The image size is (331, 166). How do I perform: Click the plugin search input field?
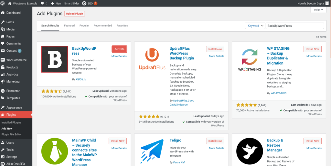pyautogui.click(x=294, y=26)
